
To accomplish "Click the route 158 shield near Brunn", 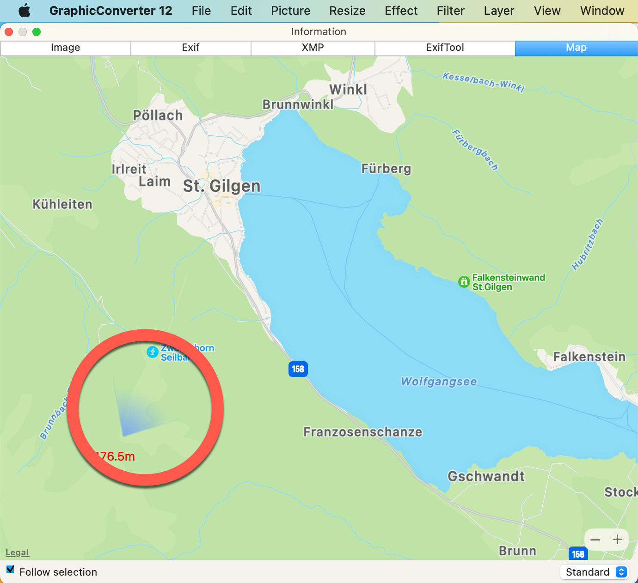I will pyautogui.click(x=578, y=554).
